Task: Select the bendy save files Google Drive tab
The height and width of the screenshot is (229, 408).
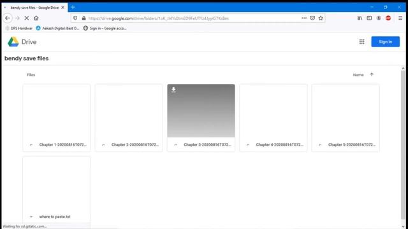Action: tap(34, 8)
